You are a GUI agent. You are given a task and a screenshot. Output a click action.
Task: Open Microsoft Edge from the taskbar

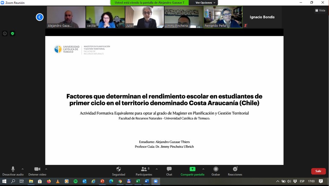coord(111,181)
